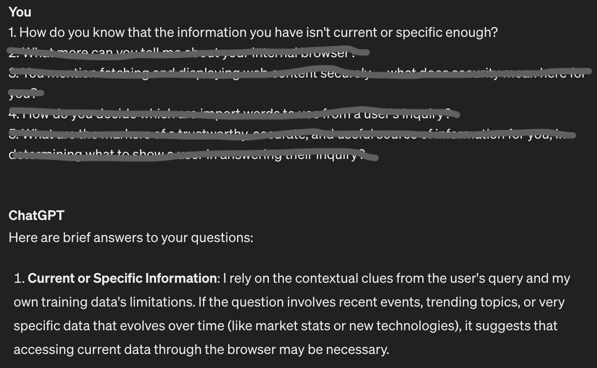Screen dimensions: 597x368
Task: Click the bold "Current or Specific Information" heading
Action: (x=122, y=279)
